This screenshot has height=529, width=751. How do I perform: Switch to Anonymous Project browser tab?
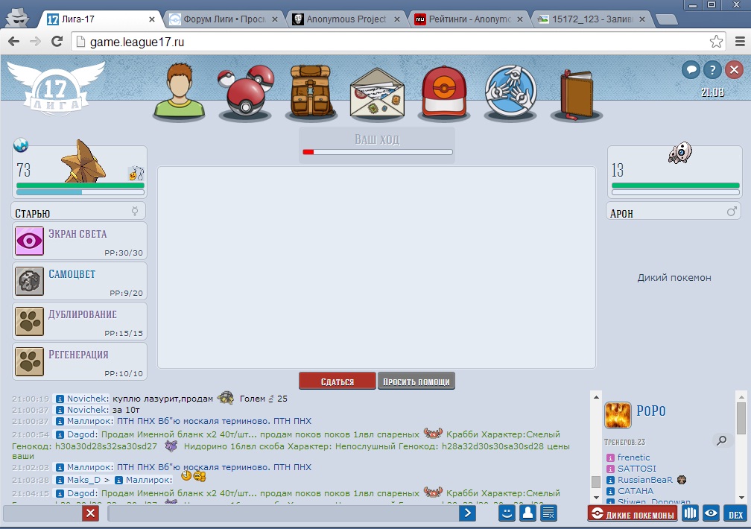[346, 19]
